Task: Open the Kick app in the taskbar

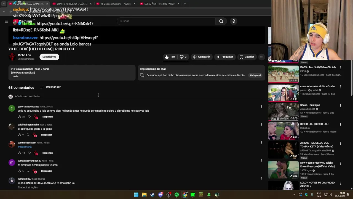Action: click(193, 195)
